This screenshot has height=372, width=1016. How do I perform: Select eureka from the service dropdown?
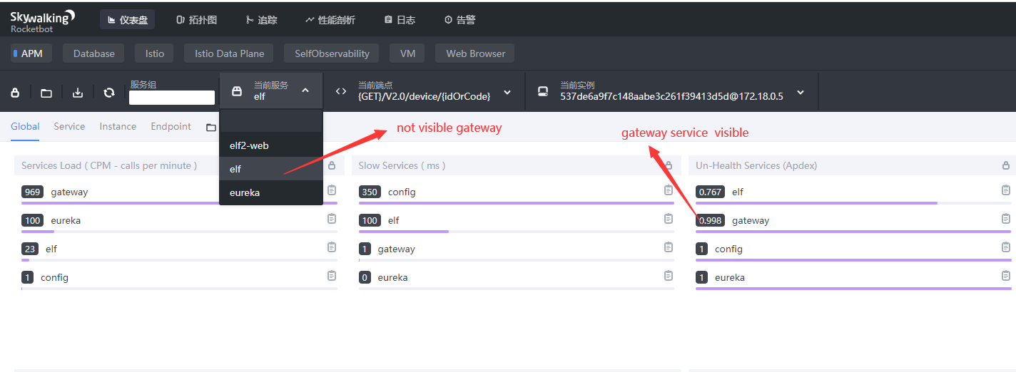[x=271, y=192]
